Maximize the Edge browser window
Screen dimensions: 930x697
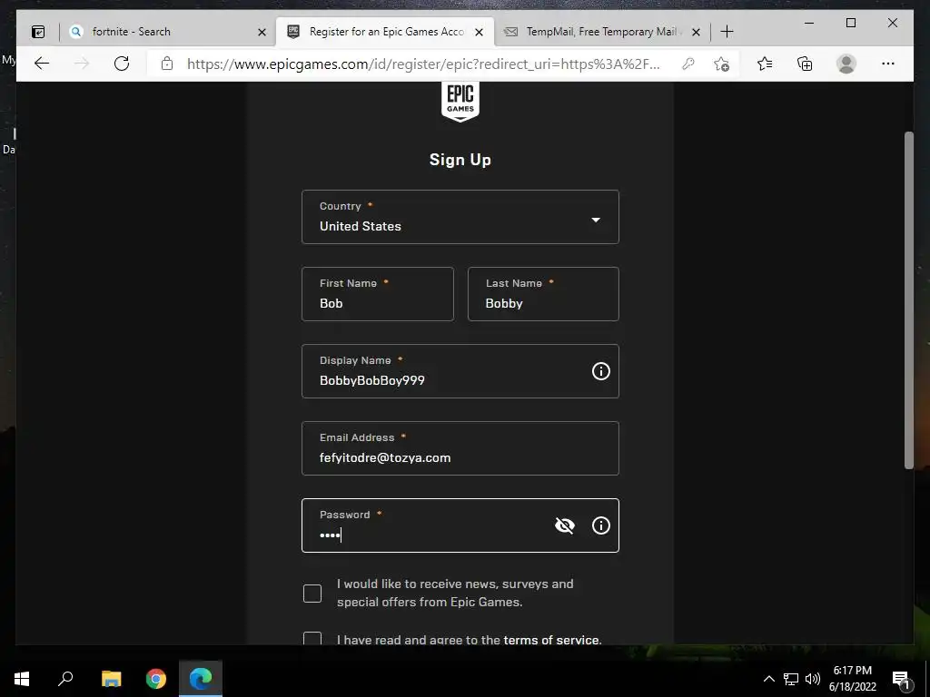click(x=850, y=23)
